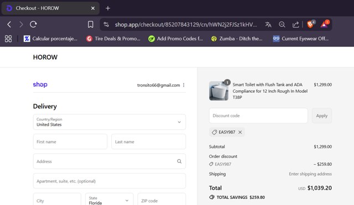Focus the First name field
354x205 pixels.
click(70, 141)
